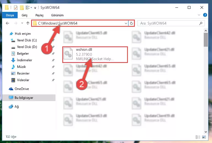The image size is (212, 143).
Task: Click the pin icon next to Müzik
Action: pyautogui.click(x=53, y=67)
